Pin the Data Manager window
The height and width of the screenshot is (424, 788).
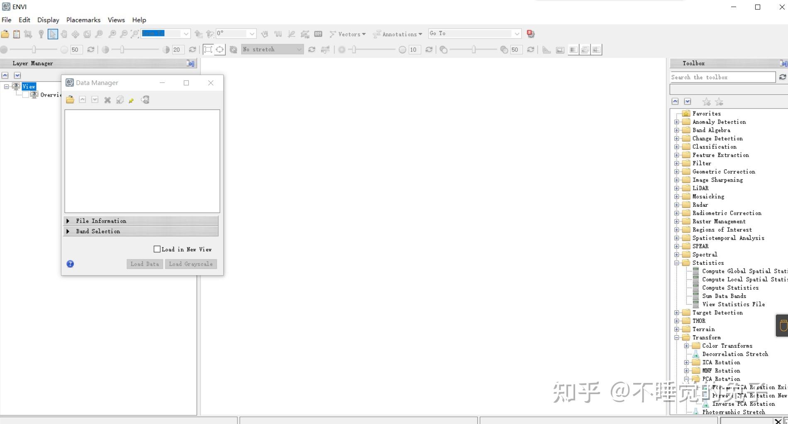tap(131, 99)
